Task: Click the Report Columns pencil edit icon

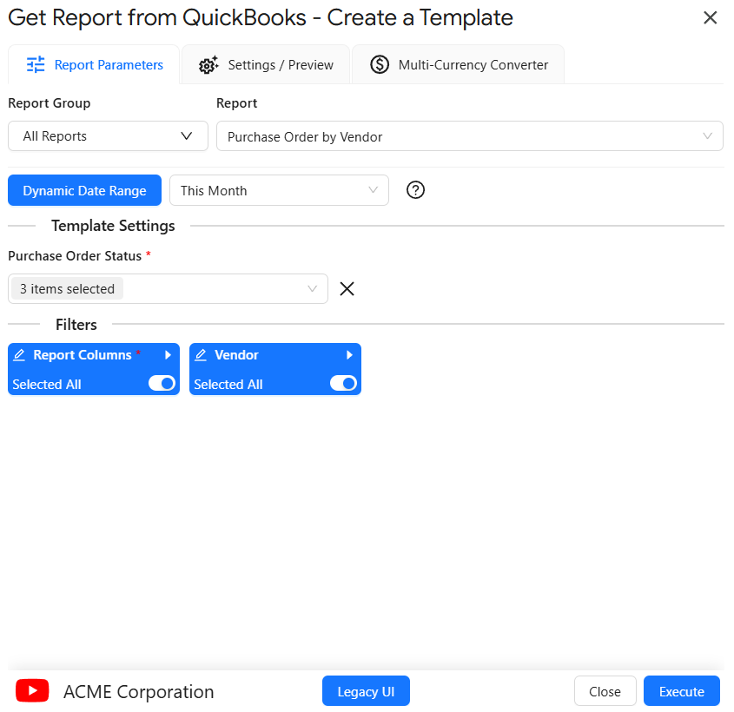Action: pos(19,354)
